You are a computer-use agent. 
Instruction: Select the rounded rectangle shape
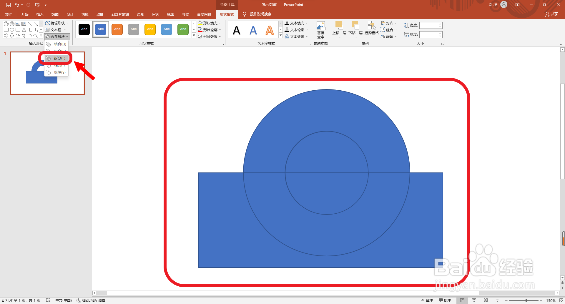[18, 30]
